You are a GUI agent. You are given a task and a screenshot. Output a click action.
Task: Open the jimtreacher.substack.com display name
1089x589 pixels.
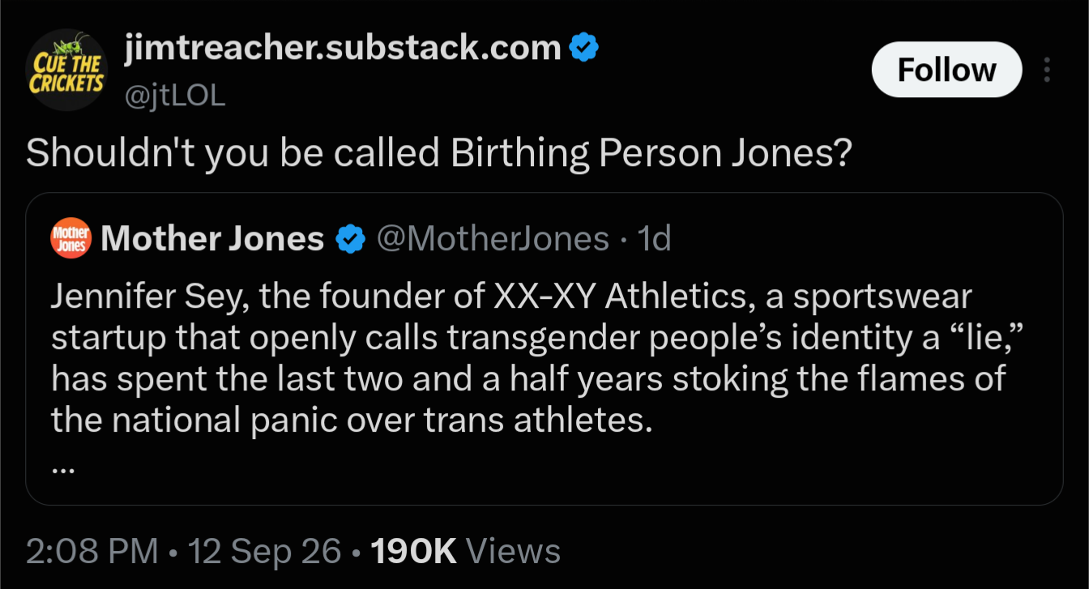[343, 49]
